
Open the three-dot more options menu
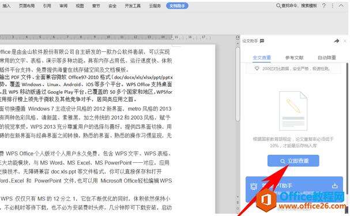coord(333,6)
